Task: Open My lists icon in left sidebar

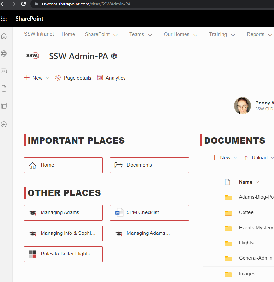Action: tap(4, 106)
